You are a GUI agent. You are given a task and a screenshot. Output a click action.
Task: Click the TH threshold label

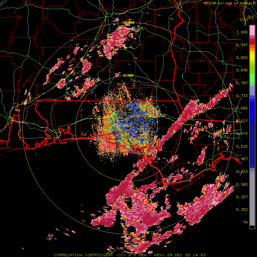(245, 222)
